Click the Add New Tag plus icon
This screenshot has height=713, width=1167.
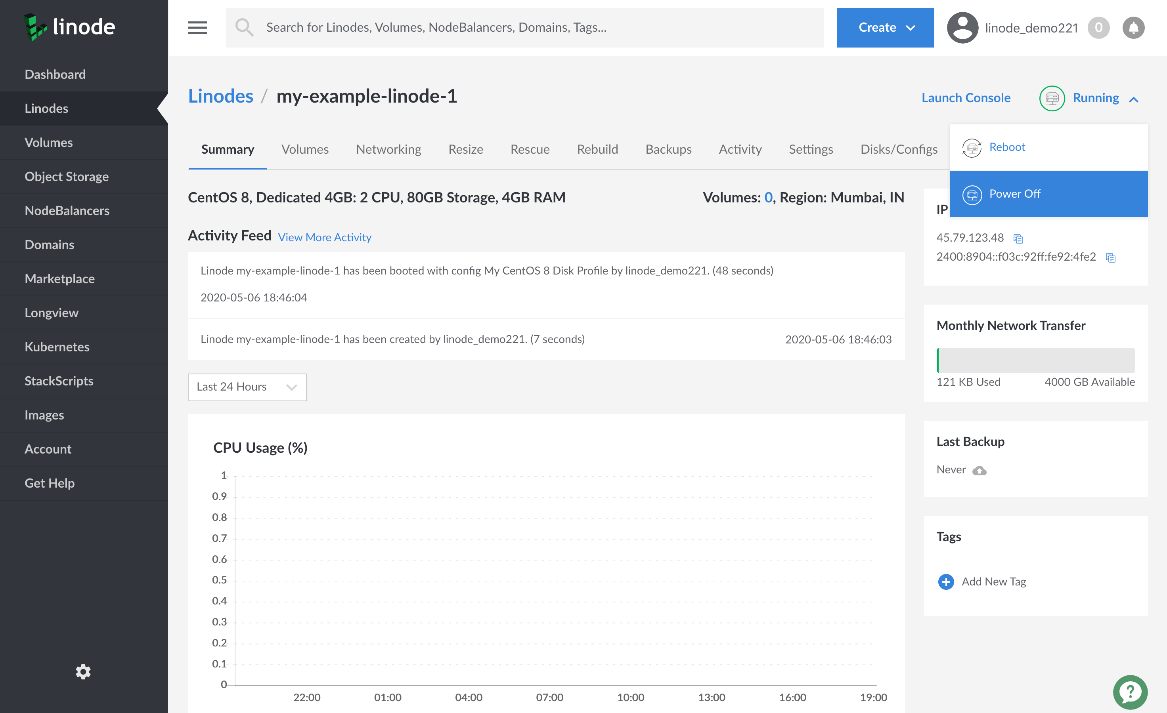tap(946, 581)
